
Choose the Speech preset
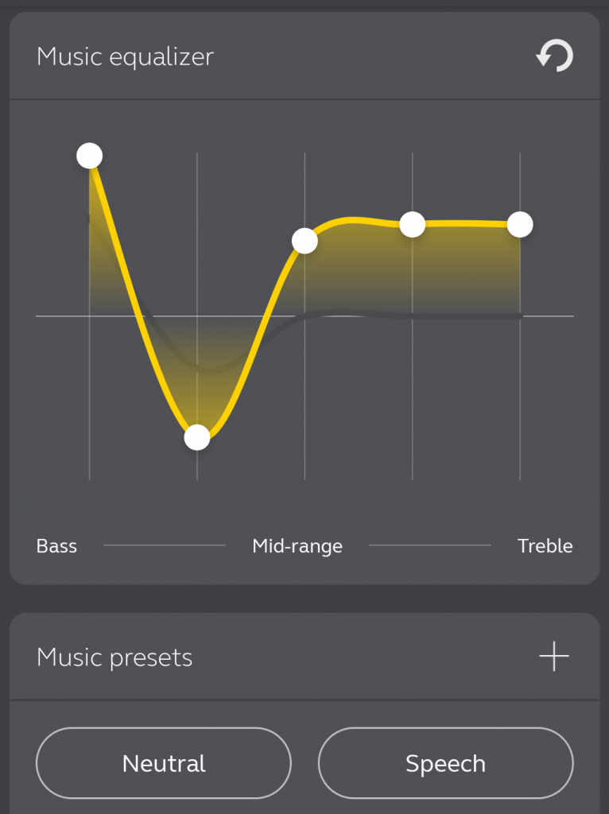click(445, 763)
